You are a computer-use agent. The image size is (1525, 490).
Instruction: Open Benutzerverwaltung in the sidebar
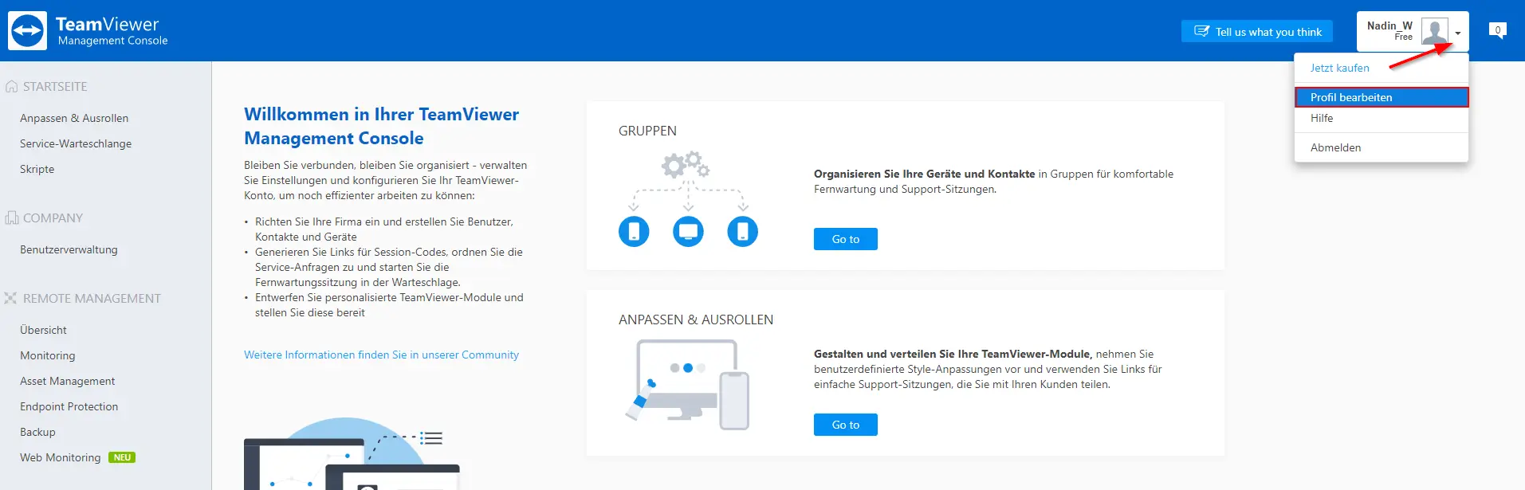(x=69, y=249)
